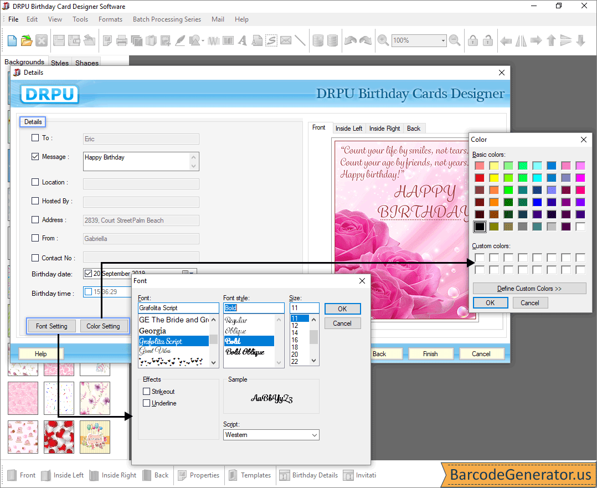
Task: Select font size 14 in the list
Action: point(295,332)
